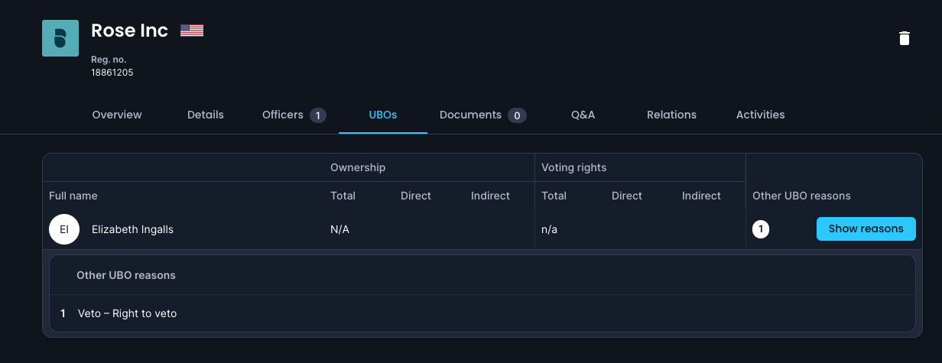Click the Ownership Total column header
942x363 pixels.
[343, 196]
